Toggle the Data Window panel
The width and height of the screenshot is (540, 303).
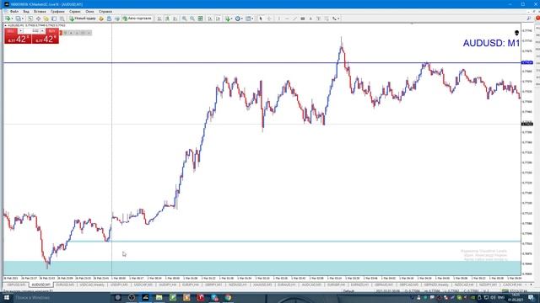[x=38, y=19]
